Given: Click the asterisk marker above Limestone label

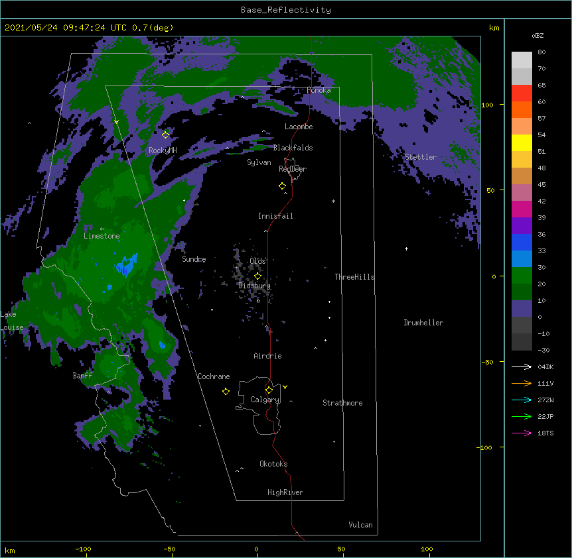Looking at the screenshot, I should pyautogui.click(x=102, y=229).
